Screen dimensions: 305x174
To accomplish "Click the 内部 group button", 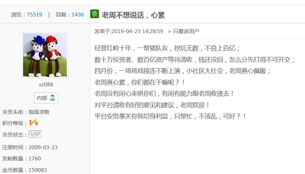I will (46, 98).
